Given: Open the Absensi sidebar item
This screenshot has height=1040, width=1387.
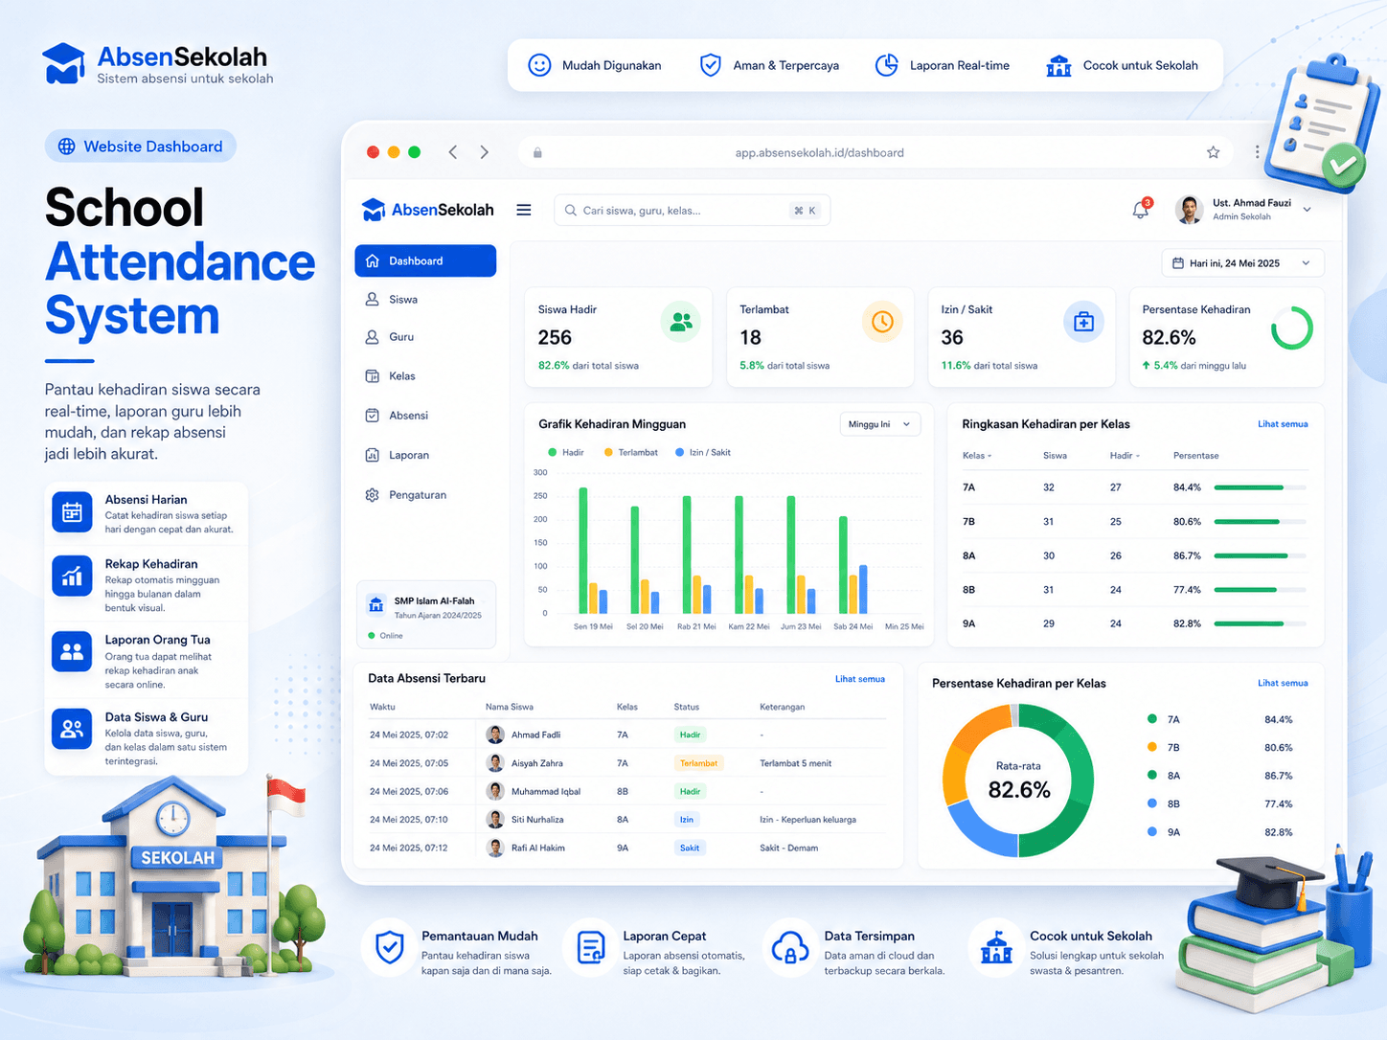Looking at the screenshot, I should click(425, 416).
